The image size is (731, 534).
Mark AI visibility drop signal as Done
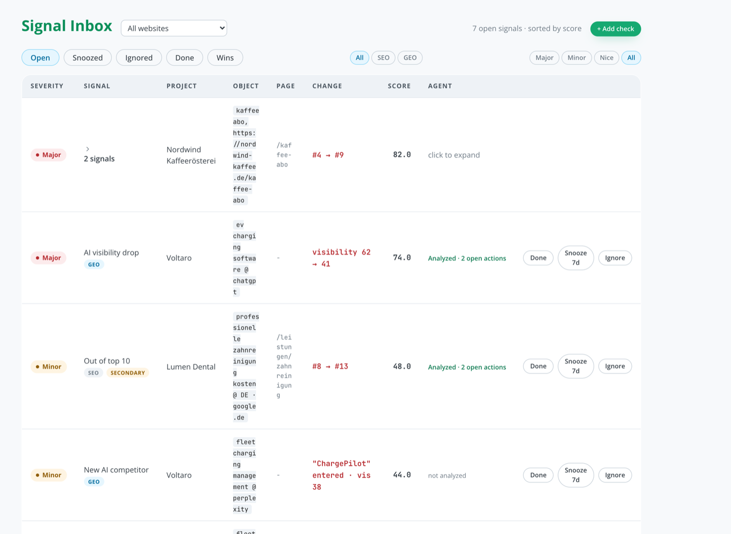point(538,258)
